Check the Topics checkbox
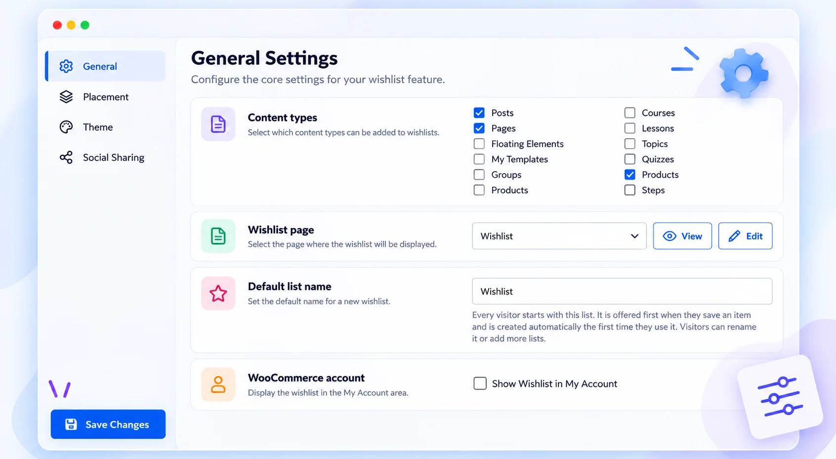Image resolution: width=836 pixels, height=459 pixels. click(x=629, y=144)
